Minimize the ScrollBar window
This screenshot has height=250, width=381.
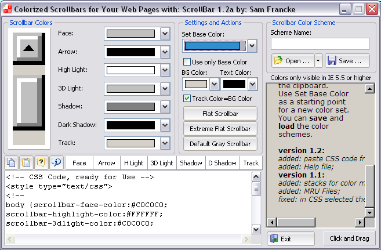345,9
